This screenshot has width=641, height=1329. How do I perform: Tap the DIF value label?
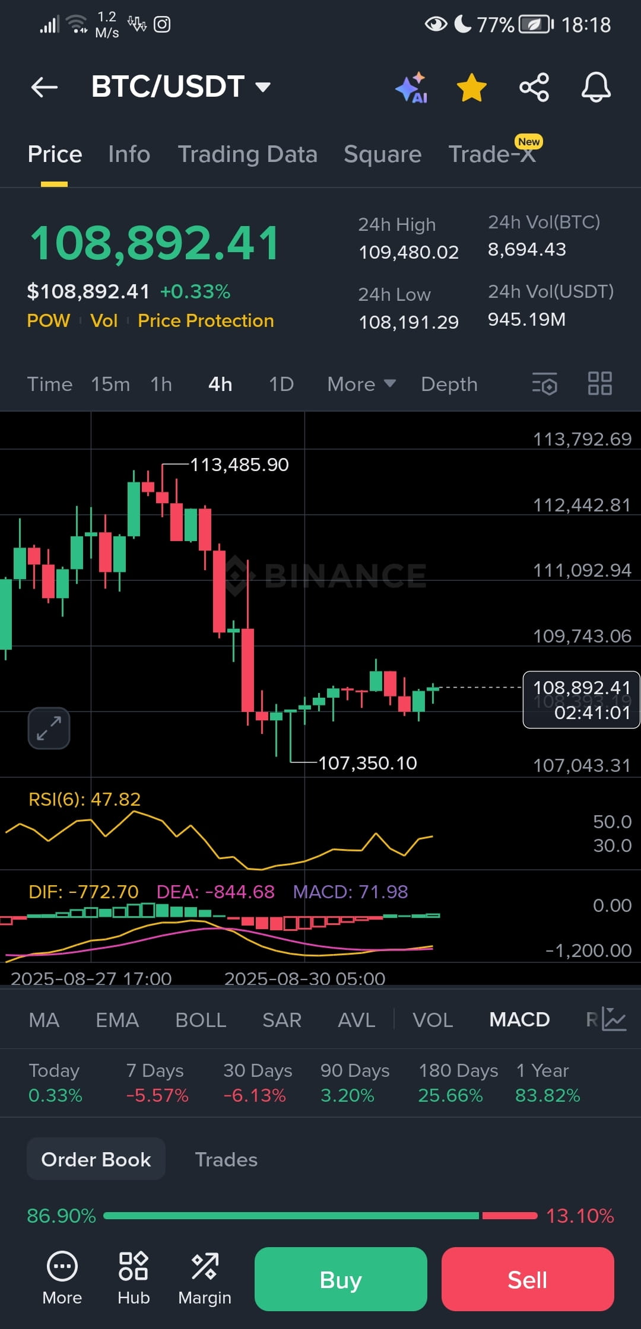[x=83, y=892]
